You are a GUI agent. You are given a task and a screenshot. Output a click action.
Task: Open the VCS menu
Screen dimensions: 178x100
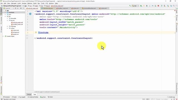point(47,3)
